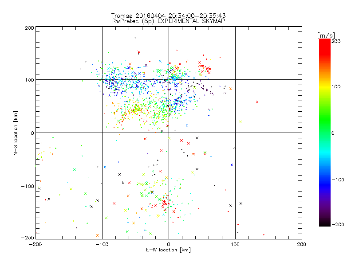Click the x-axis tick label '-200'
Image resolution: width=355 pixels, height=266 pixels.
[35, 244]
